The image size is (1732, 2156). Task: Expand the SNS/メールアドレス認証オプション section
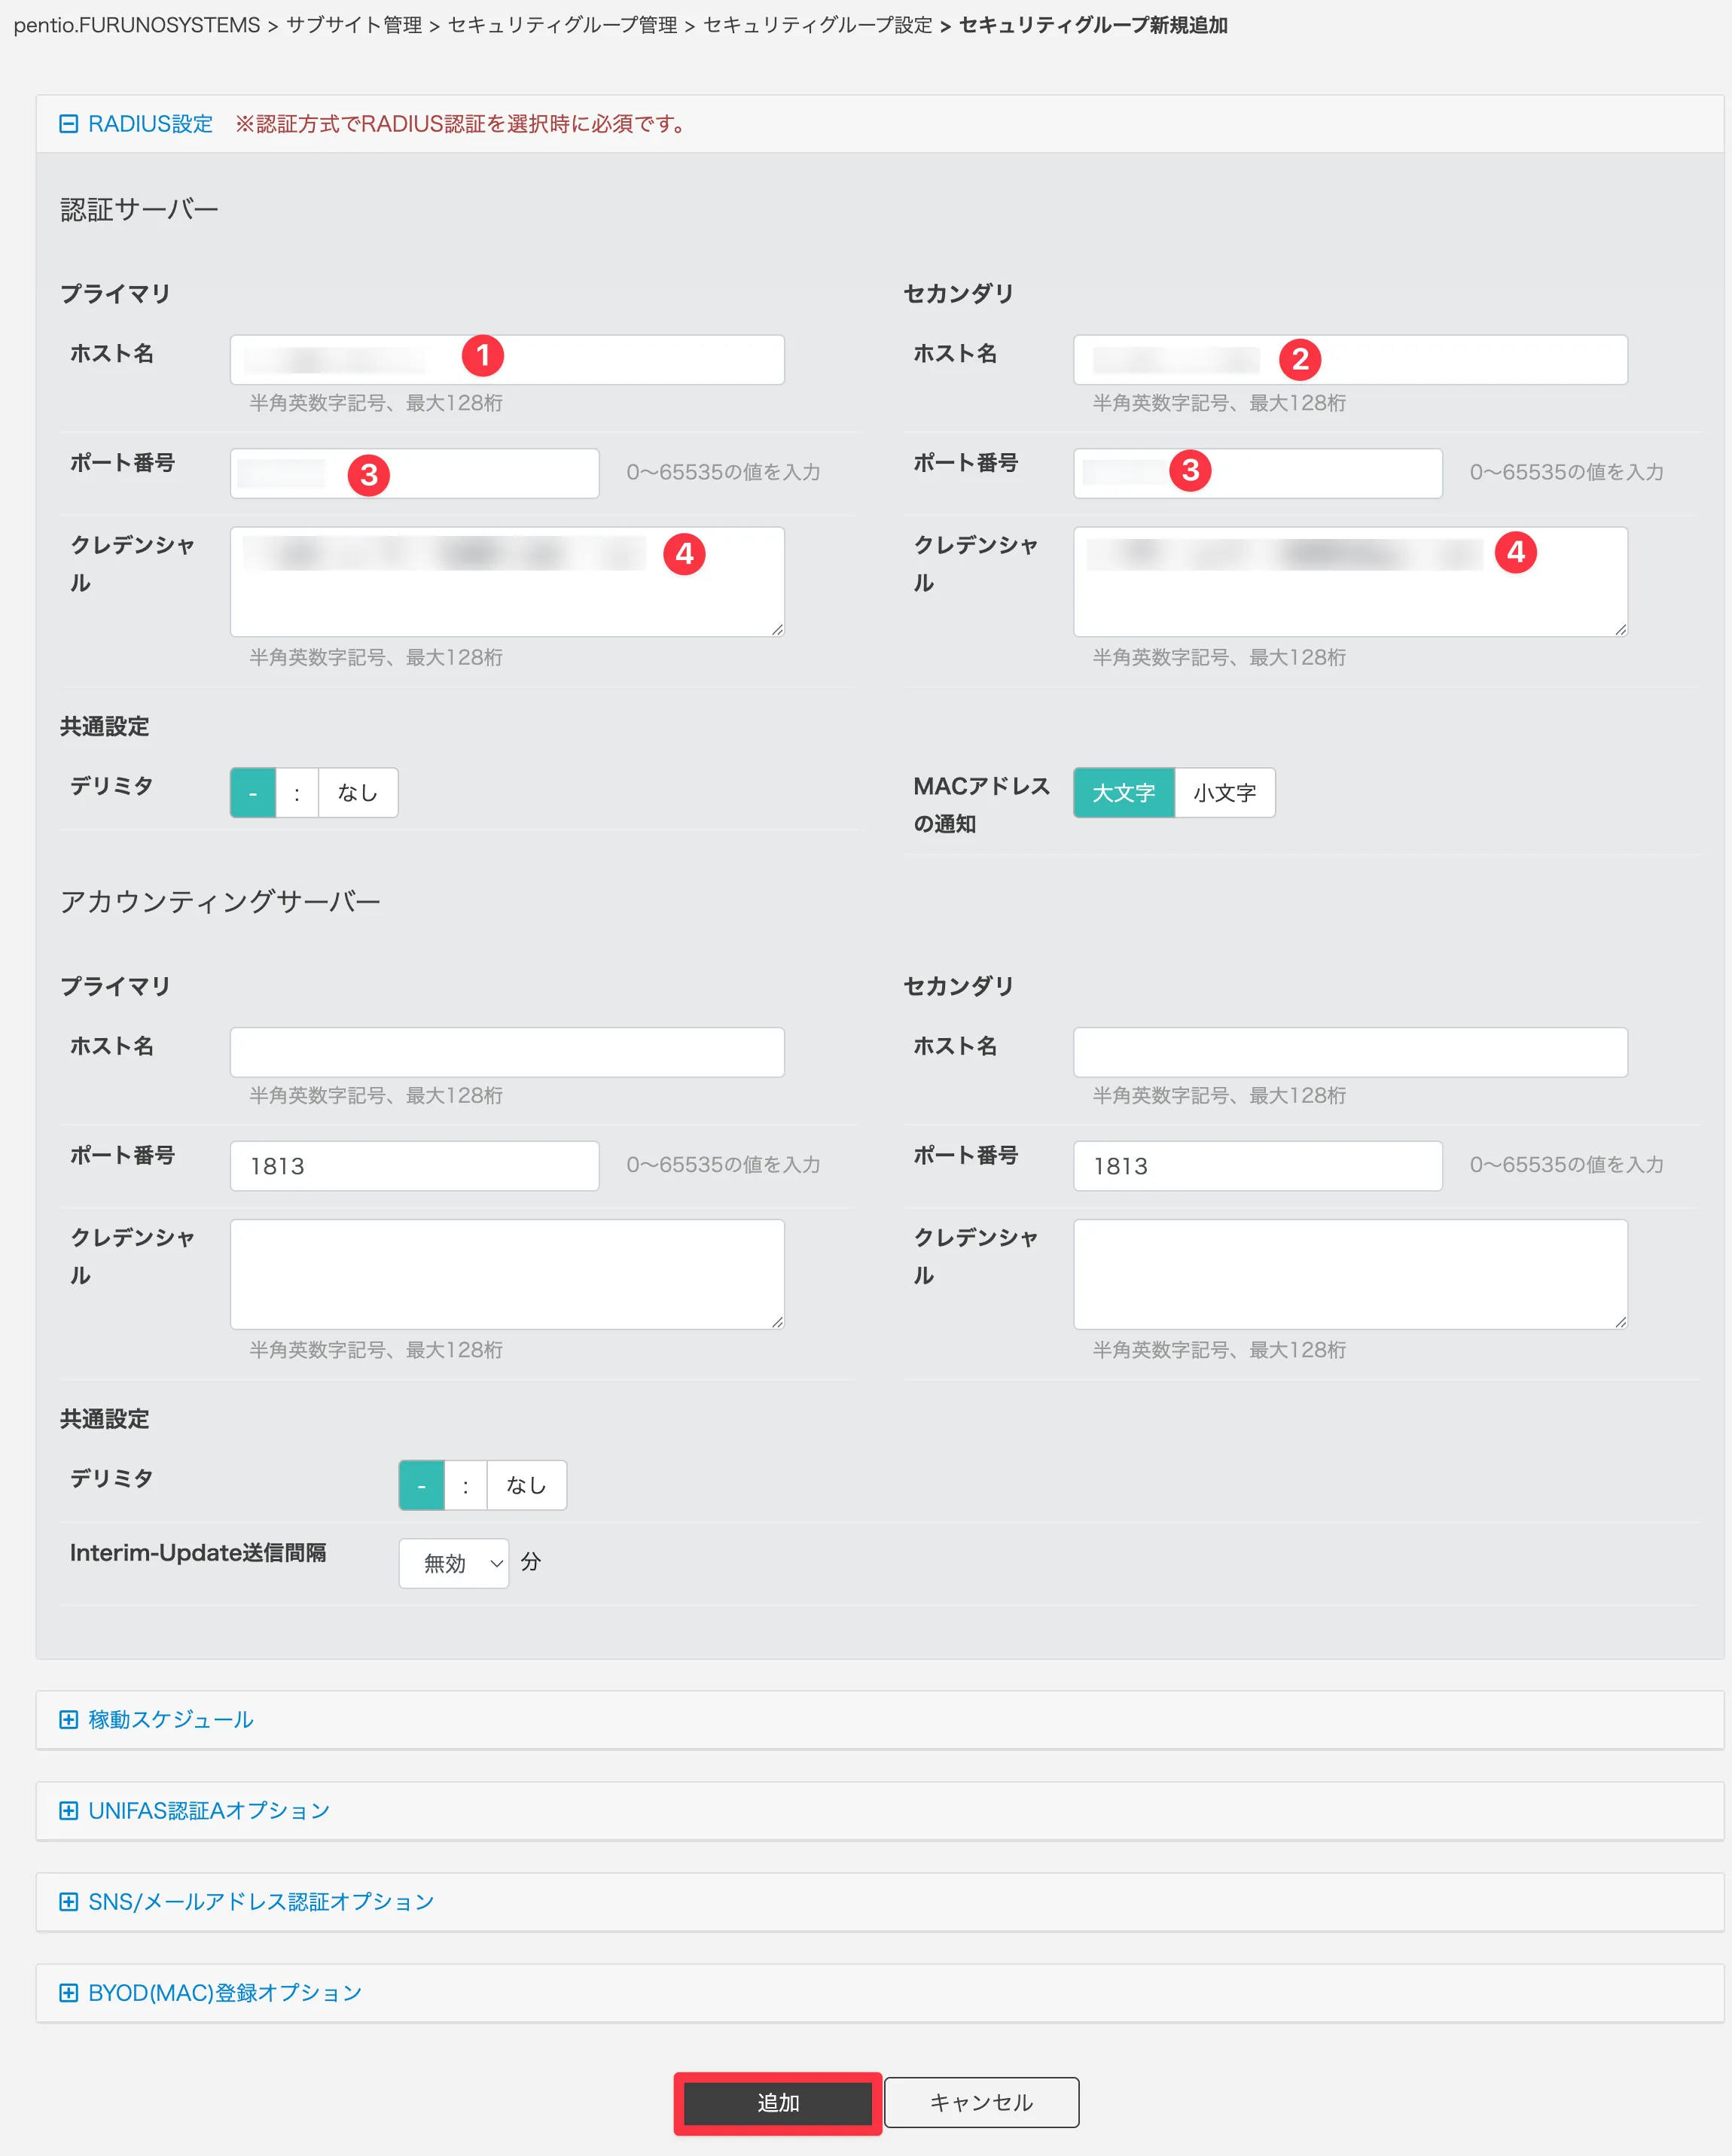[x=68, y=1902]
